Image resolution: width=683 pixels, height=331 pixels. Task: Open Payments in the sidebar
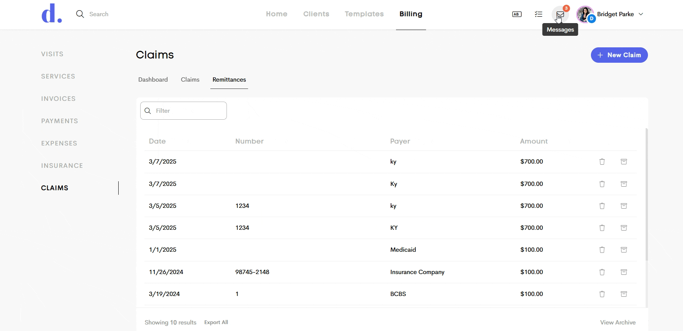click(60, 121)
